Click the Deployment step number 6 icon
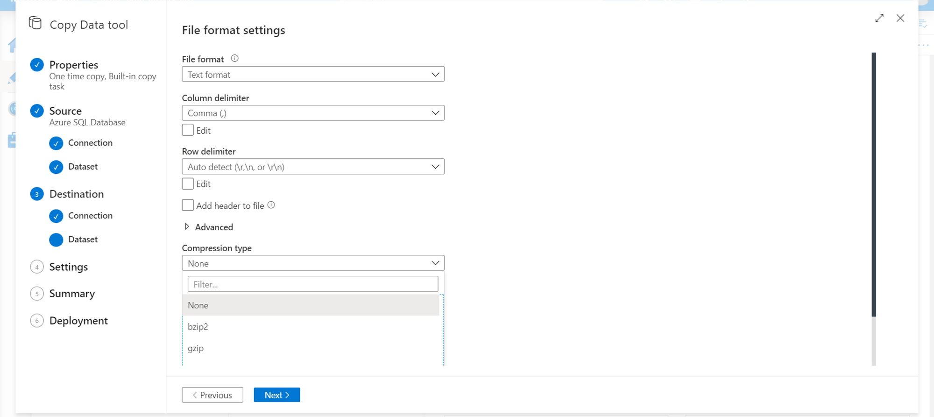 click(37, 321)
